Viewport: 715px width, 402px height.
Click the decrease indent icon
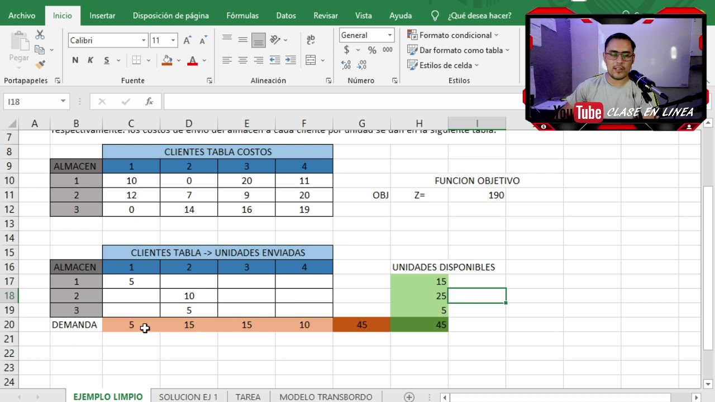pyautogui.click(x=275, y=60)
